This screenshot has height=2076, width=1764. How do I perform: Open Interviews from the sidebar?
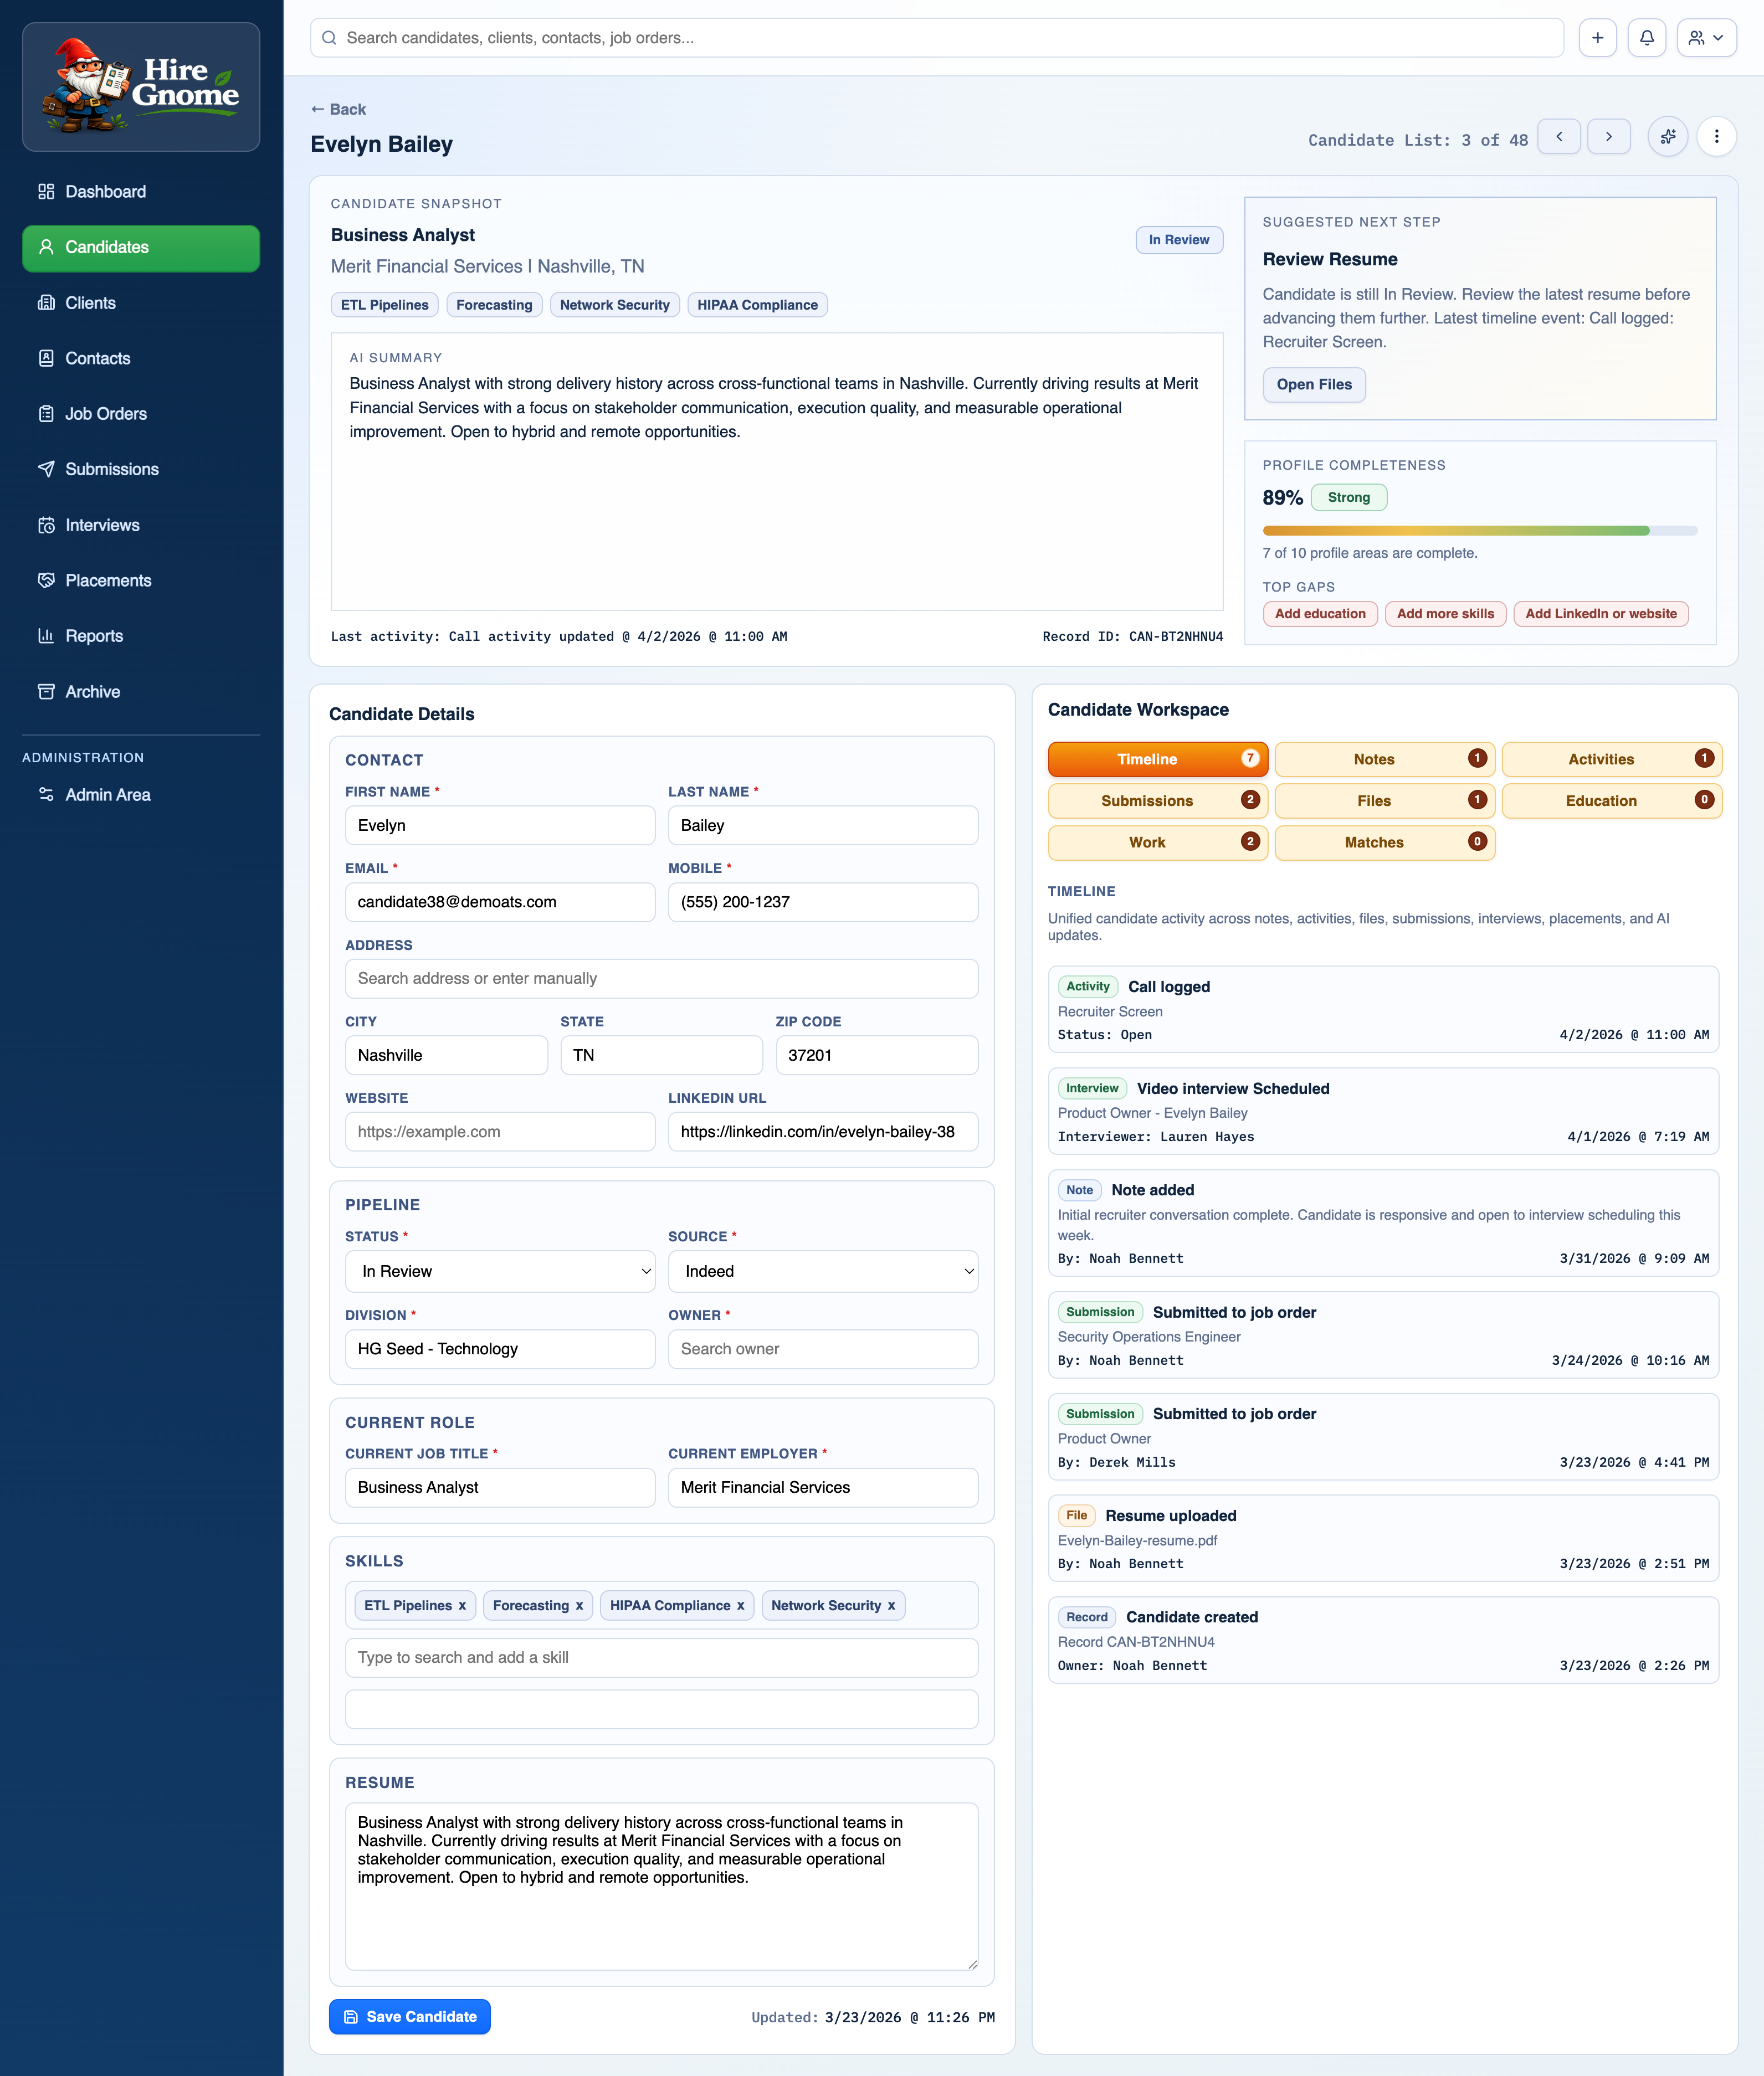pos(102,525)
